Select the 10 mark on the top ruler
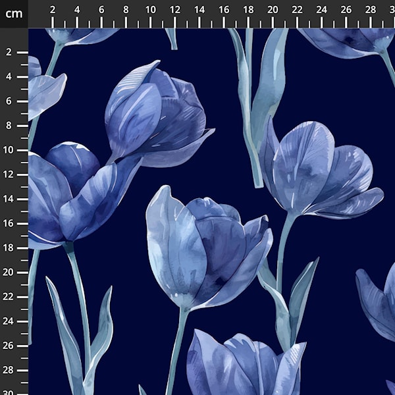The image size is (395, 395). tap(150, 10)
